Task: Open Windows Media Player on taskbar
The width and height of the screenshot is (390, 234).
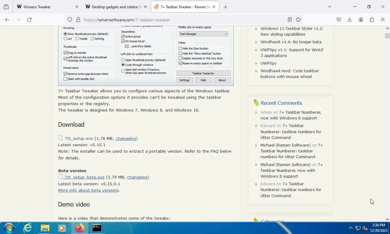Action: point(62,228)
